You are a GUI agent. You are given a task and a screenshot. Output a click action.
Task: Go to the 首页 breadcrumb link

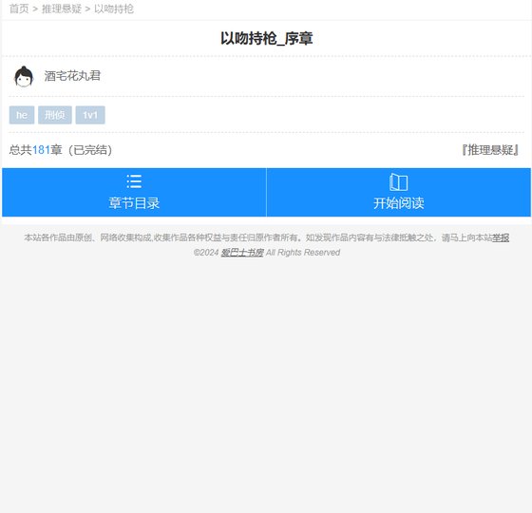pos(19,9)
